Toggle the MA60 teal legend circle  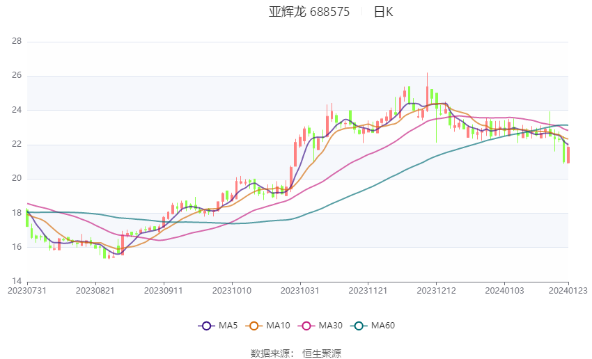coord(359,326)
